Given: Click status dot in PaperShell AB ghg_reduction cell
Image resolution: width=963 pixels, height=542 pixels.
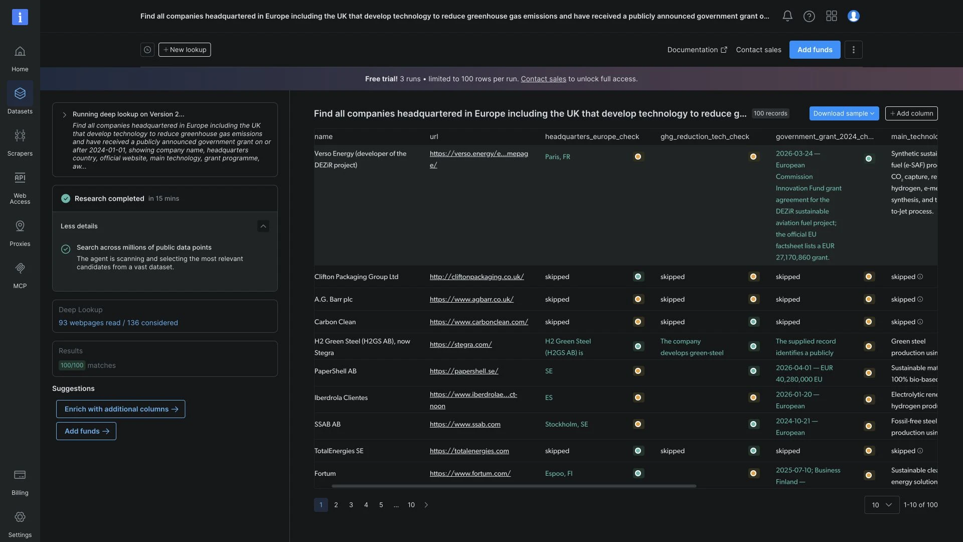Looking at the screenshot, I should (x=753, y=371).
